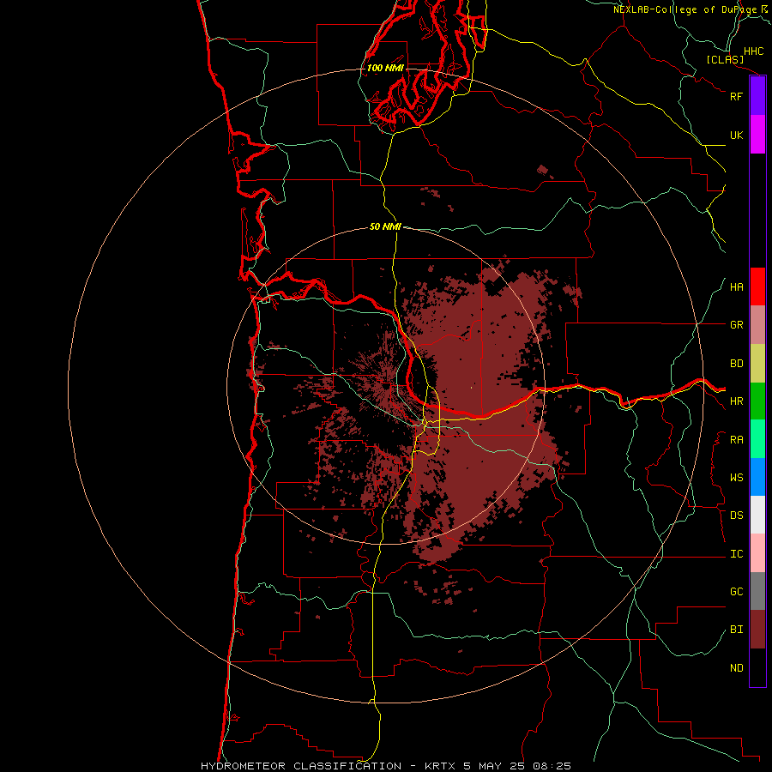772x772 pixels.
Task: Click the GC legend label
Action: pyautogui.click(x=736, y=592)
